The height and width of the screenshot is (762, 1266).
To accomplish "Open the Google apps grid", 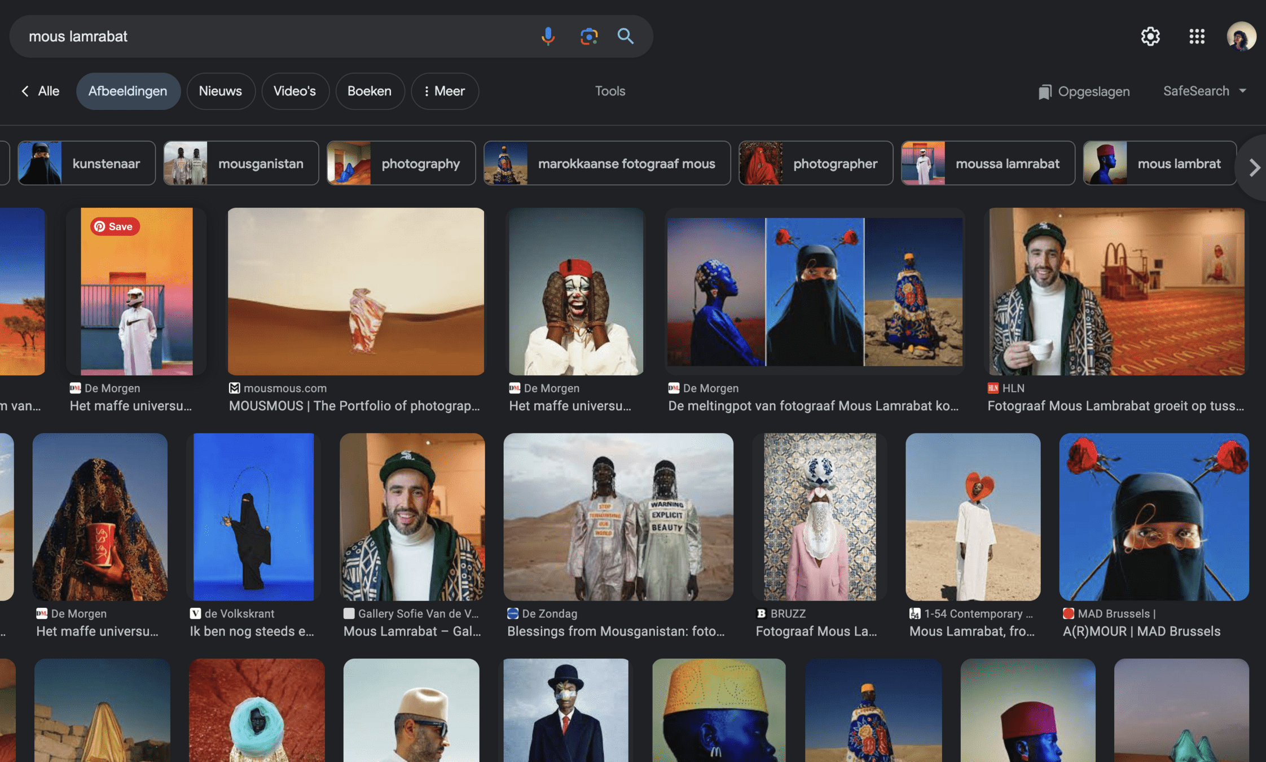I will [x=1197, y=36].
